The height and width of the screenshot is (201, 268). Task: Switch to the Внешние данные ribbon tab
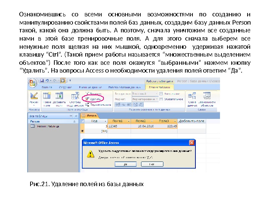click(90, 87)
